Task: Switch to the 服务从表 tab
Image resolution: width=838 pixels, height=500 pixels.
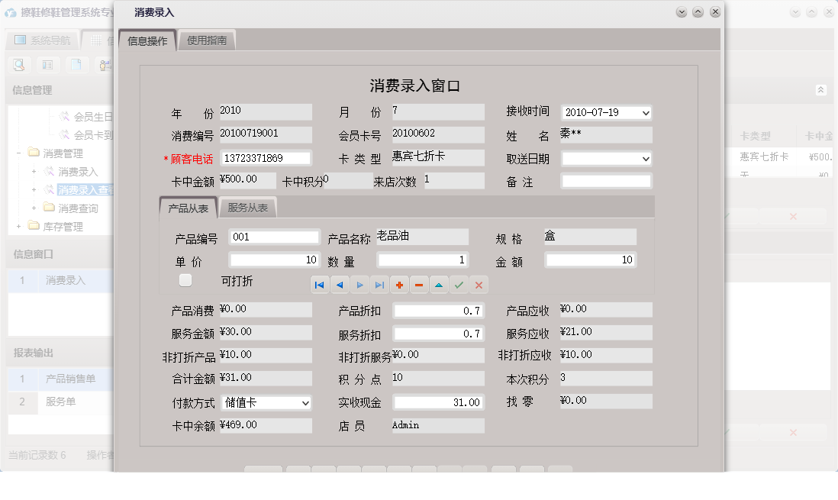Action: pyautogui.click(x=247, y=206)
